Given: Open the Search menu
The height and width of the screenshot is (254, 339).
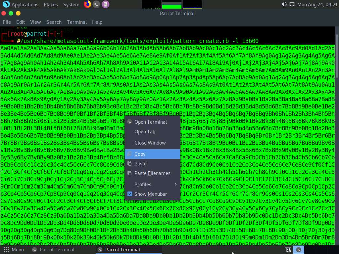Looking at the screenshot, I should click(54, 22).
